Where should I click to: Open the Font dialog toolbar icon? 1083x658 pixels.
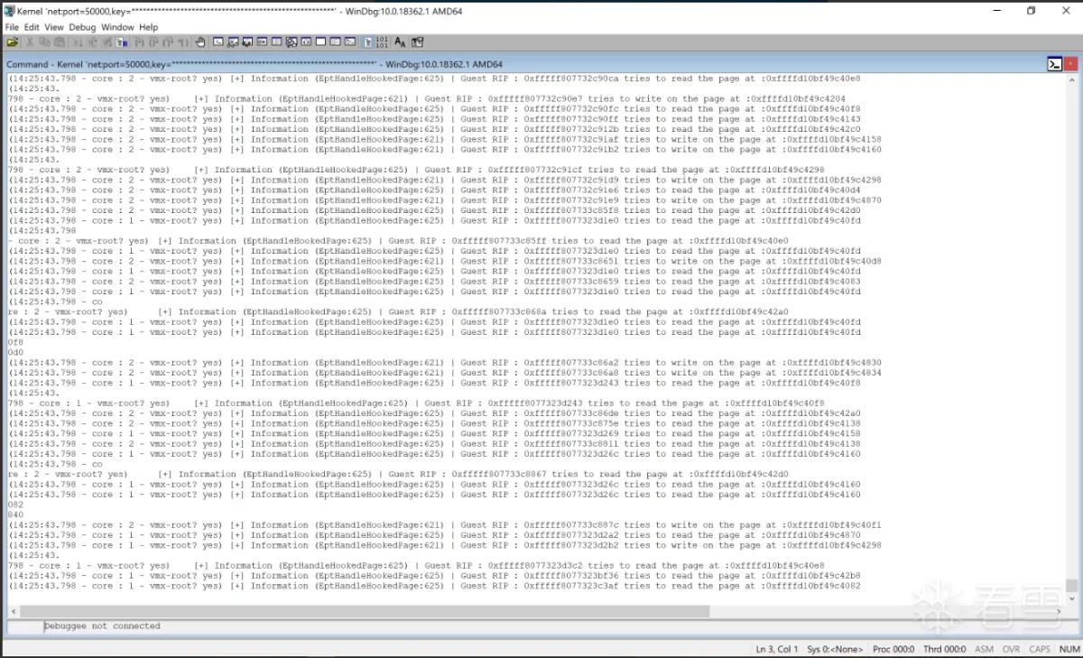coord(399,42)
